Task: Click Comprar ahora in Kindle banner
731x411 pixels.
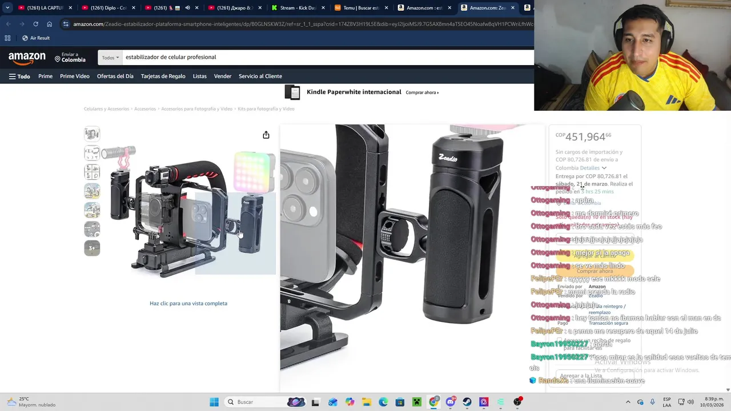Action: (422, 92)
